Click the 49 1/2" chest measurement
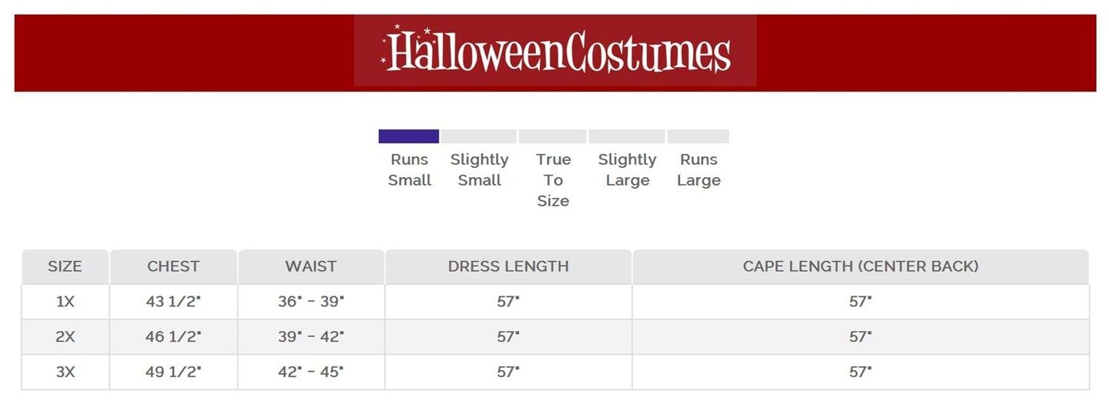 click(173, 373)
